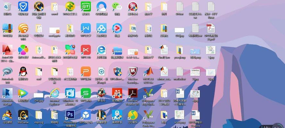Open the scstf.pptx presentation file
Image resolution: width=285 pixels, height=128 pixels.
click(54, 30)
